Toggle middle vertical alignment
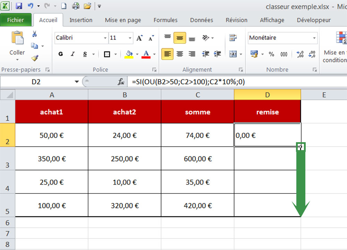This screenshot has width=347, height=250. point(180,38)
